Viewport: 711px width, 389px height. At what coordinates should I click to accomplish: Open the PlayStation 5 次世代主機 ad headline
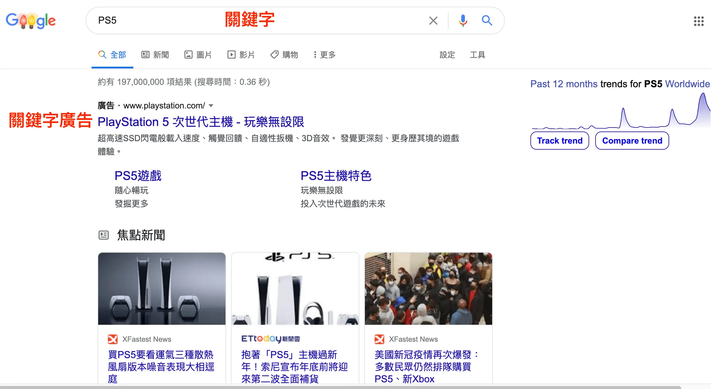(201, 122)
